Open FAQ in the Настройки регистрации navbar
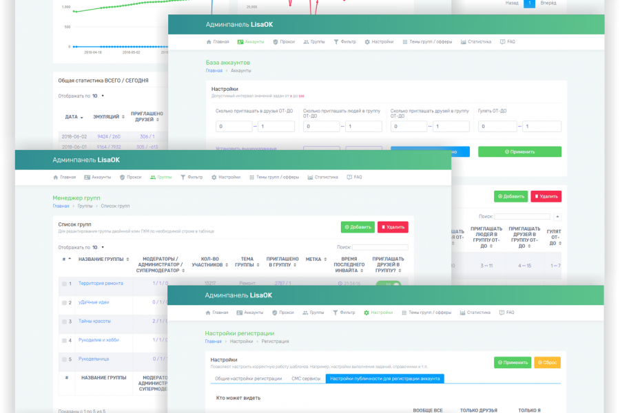Viewport: 620px width, 413px height. [507, 313]
